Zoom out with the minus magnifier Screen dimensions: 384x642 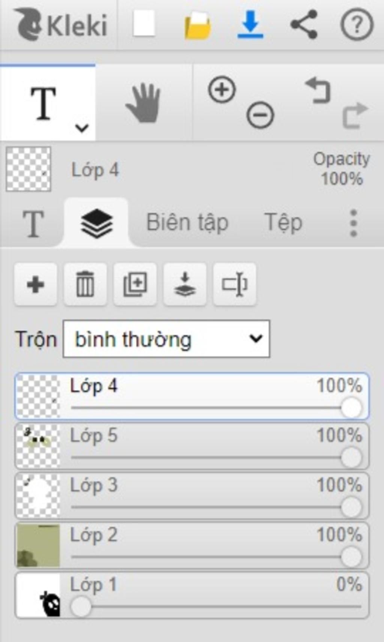coord(260,115)
